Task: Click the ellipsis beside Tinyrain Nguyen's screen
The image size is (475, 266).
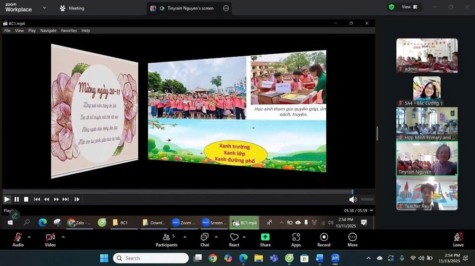Action: 226,8
